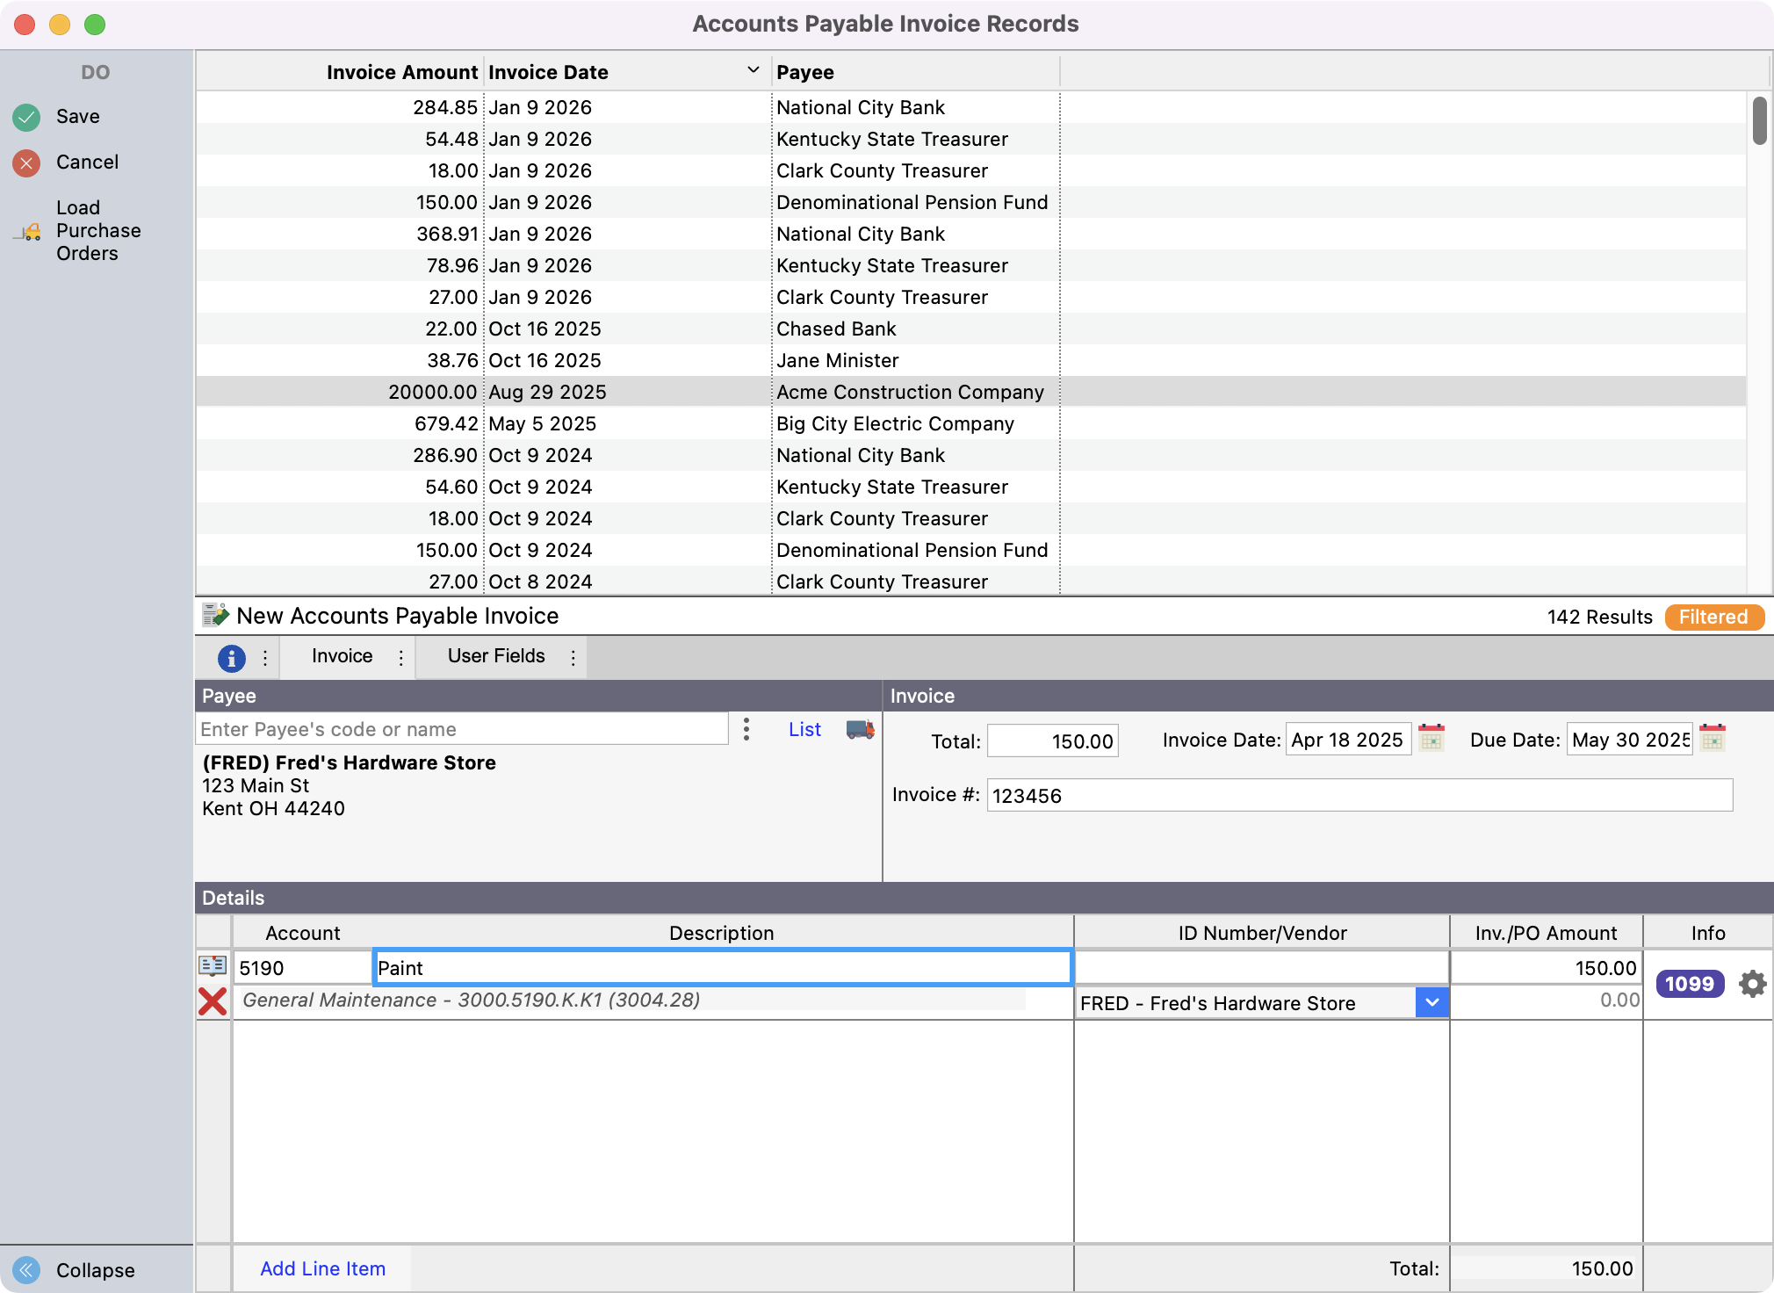Click the red Cancel icon
This screenshot has width=1774, height=1293.
(26, 163)
